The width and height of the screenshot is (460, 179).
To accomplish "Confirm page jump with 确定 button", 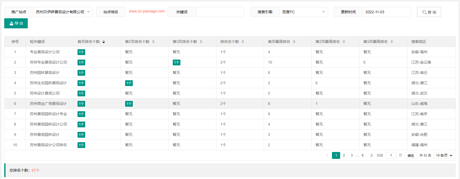I will point(411,155).
